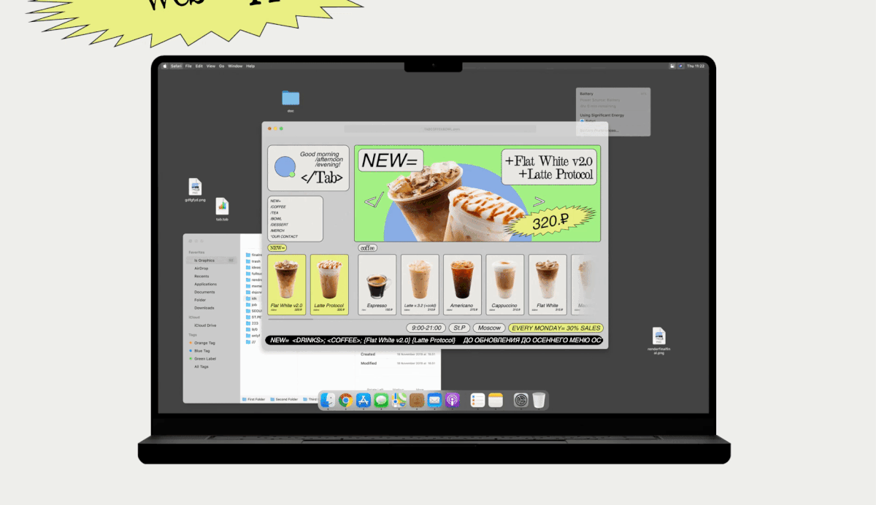Open the Trash in the Dock
The width and height of the screenshot is (876, 505).
pos(539,400)
